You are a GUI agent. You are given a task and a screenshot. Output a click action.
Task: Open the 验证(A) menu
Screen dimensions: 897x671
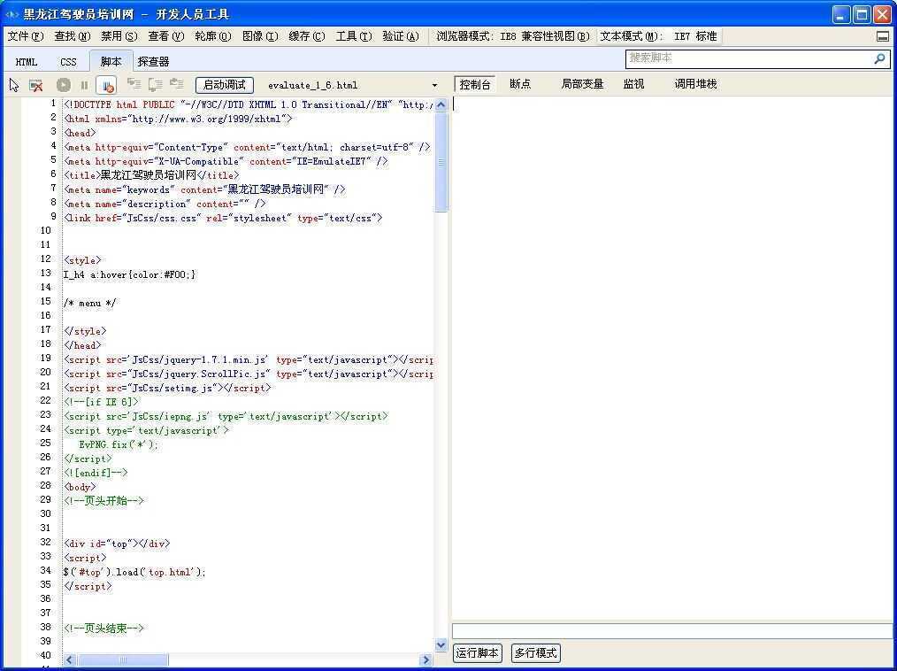click(x=401, y=36)
